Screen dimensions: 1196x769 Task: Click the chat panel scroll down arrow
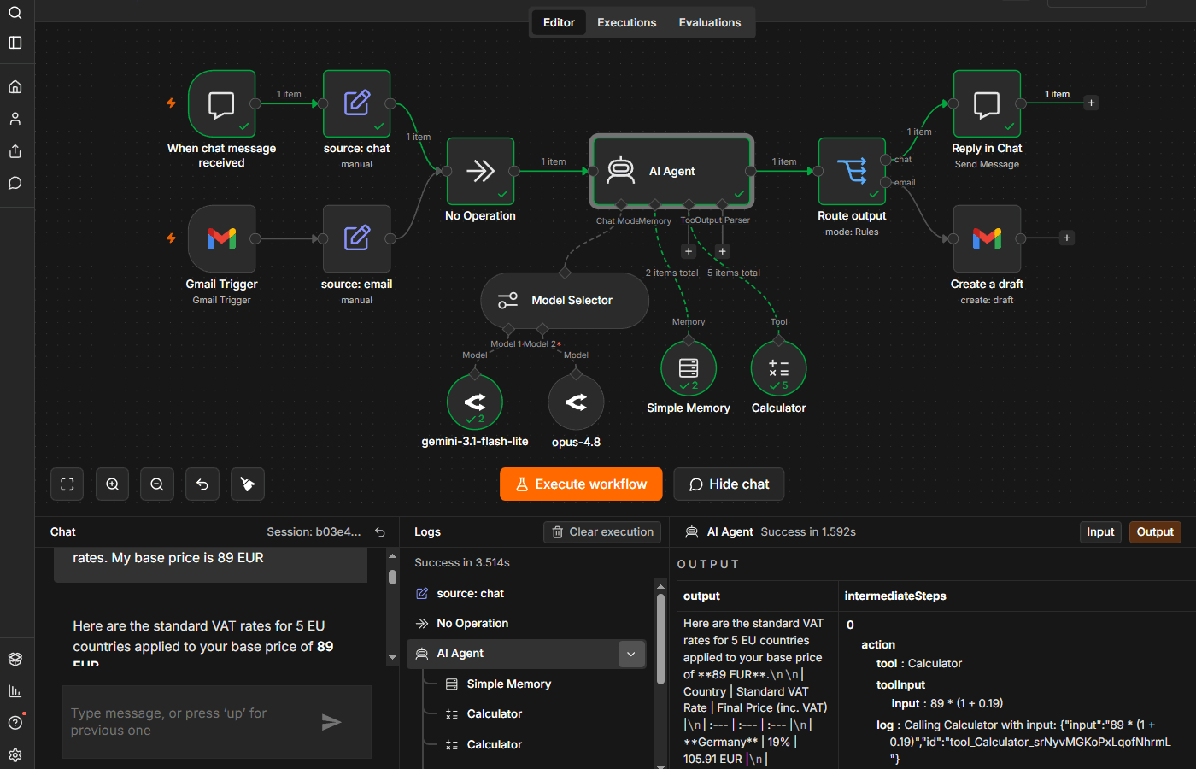tap(392, 657)
